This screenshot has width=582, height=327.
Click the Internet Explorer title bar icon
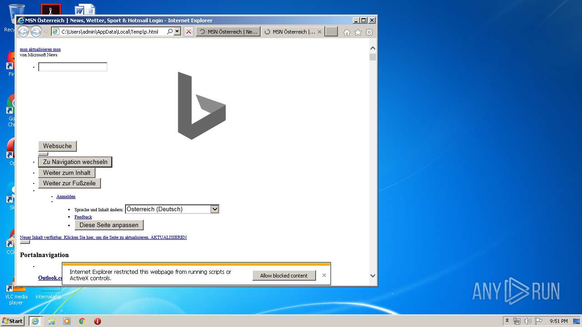(20, 20)
